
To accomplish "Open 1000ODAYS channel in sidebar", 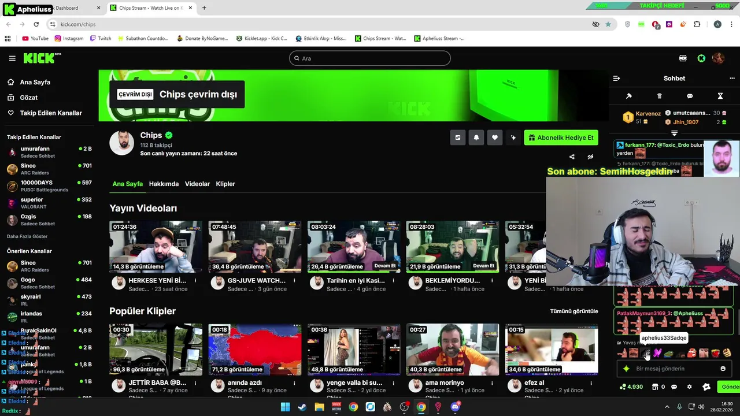I will tap(49, 186).
